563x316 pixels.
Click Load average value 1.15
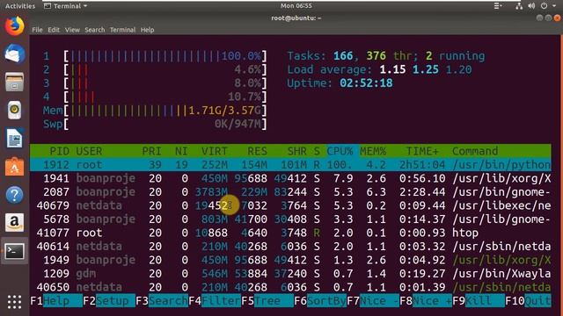click(x=393, y=69)
